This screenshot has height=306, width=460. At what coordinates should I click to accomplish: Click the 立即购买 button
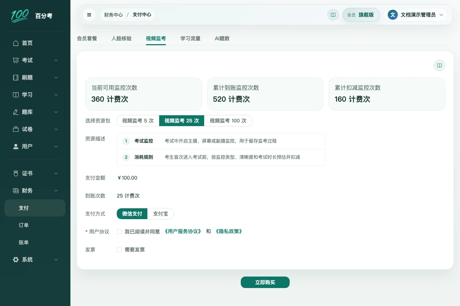pyautogui.click(x=265, y=282)
